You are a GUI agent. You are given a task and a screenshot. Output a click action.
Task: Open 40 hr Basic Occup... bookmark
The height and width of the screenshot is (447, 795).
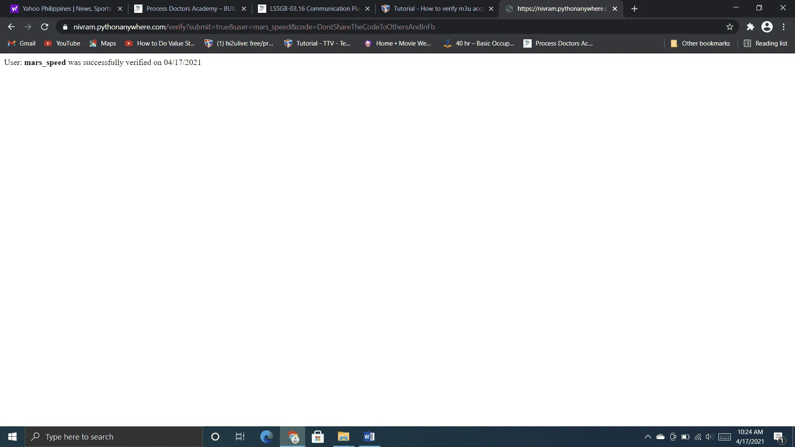pos(479,43)
